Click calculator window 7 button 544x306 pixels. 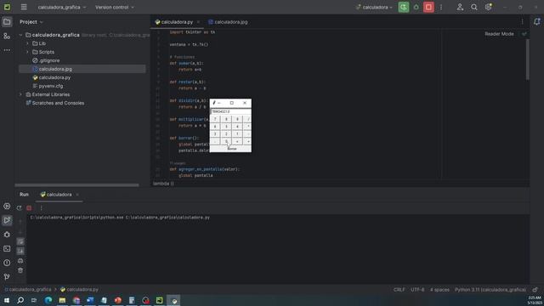pos(215,119)
